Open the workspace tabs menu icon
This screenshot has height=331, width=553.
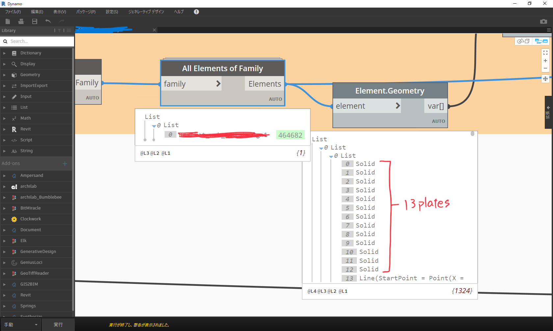(x=549, y=30)
